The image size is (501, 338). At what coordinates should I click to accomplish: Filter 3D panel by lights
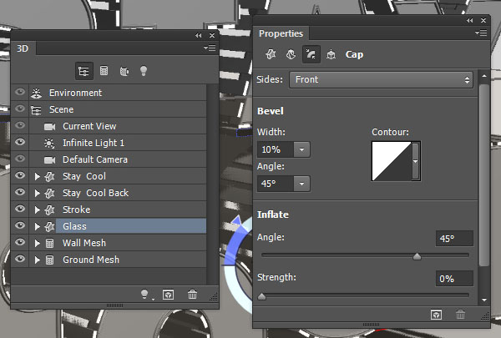[144, 71]
